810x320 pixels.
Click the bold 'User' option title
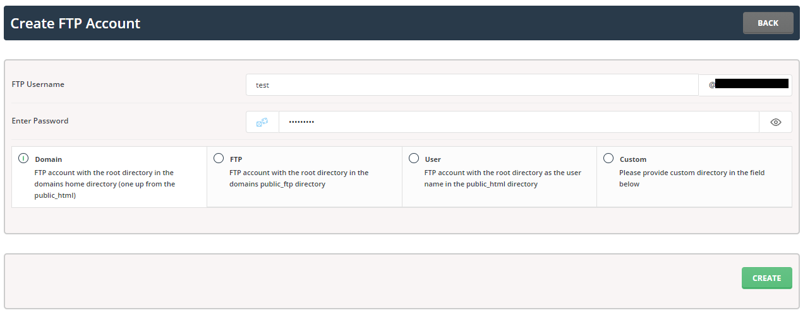pyautogui.click(x=433, y=160)
